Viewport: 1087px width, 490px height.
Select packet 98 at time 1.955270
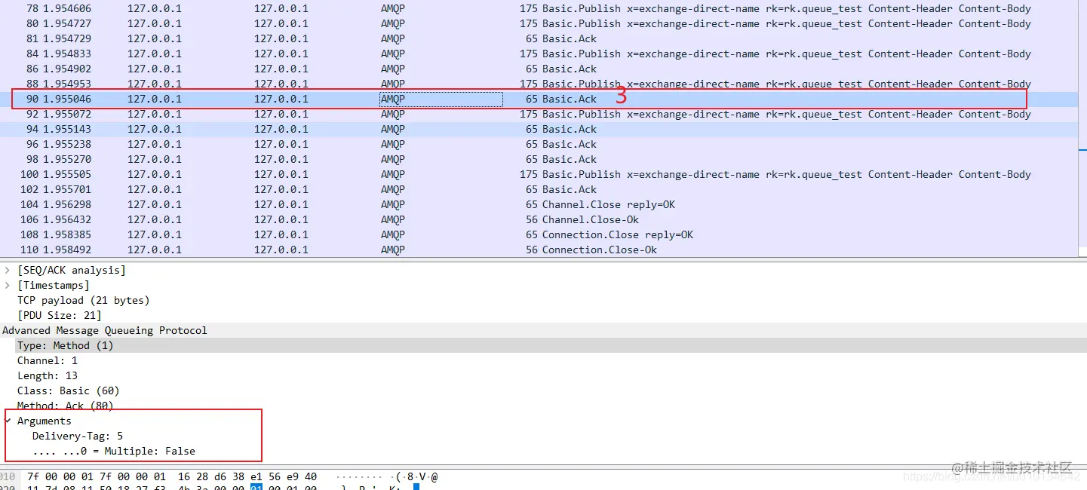(539, 159)
